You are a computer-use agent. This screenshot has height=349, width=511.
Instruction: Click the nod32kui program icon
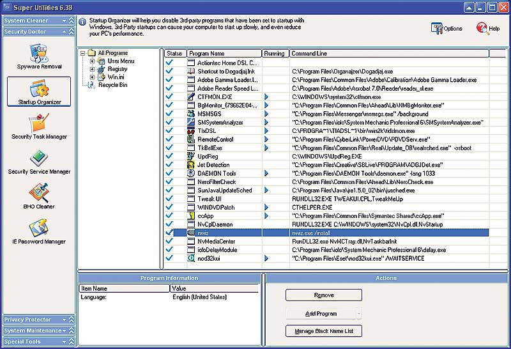[191, 258]
